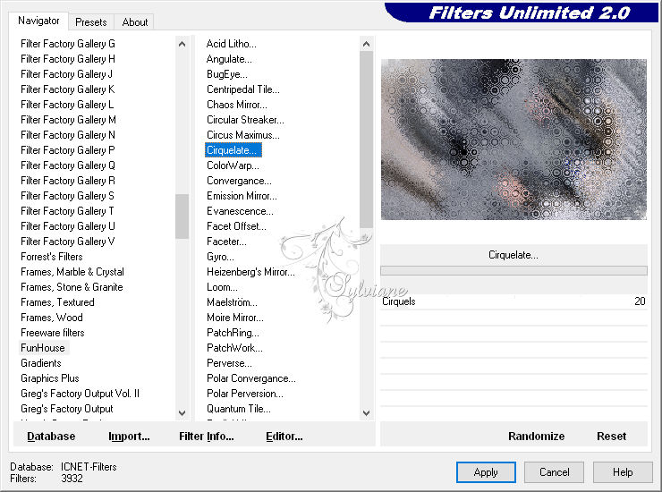Click the Cancel button
Screen dimensions: 662x492
[554, 472]
